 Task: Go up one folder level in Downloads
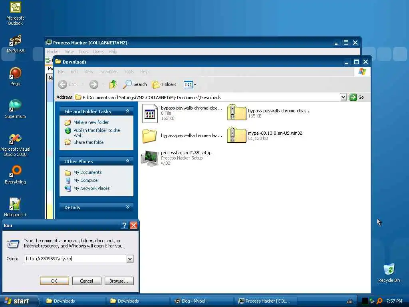(113, 84)
